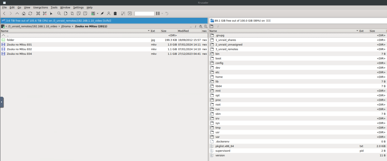
Task: Open the Edit menu
Action: (12, 8)
